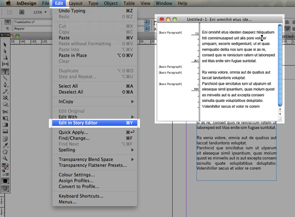Open the zoom level 125% dropdown
The width and height of the screenshot is (295, 217).
tap(40, 12)
